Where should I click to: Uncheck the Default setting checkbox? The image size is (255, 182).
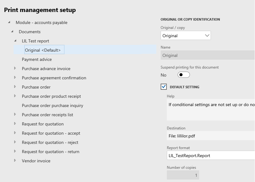(164, 87)
